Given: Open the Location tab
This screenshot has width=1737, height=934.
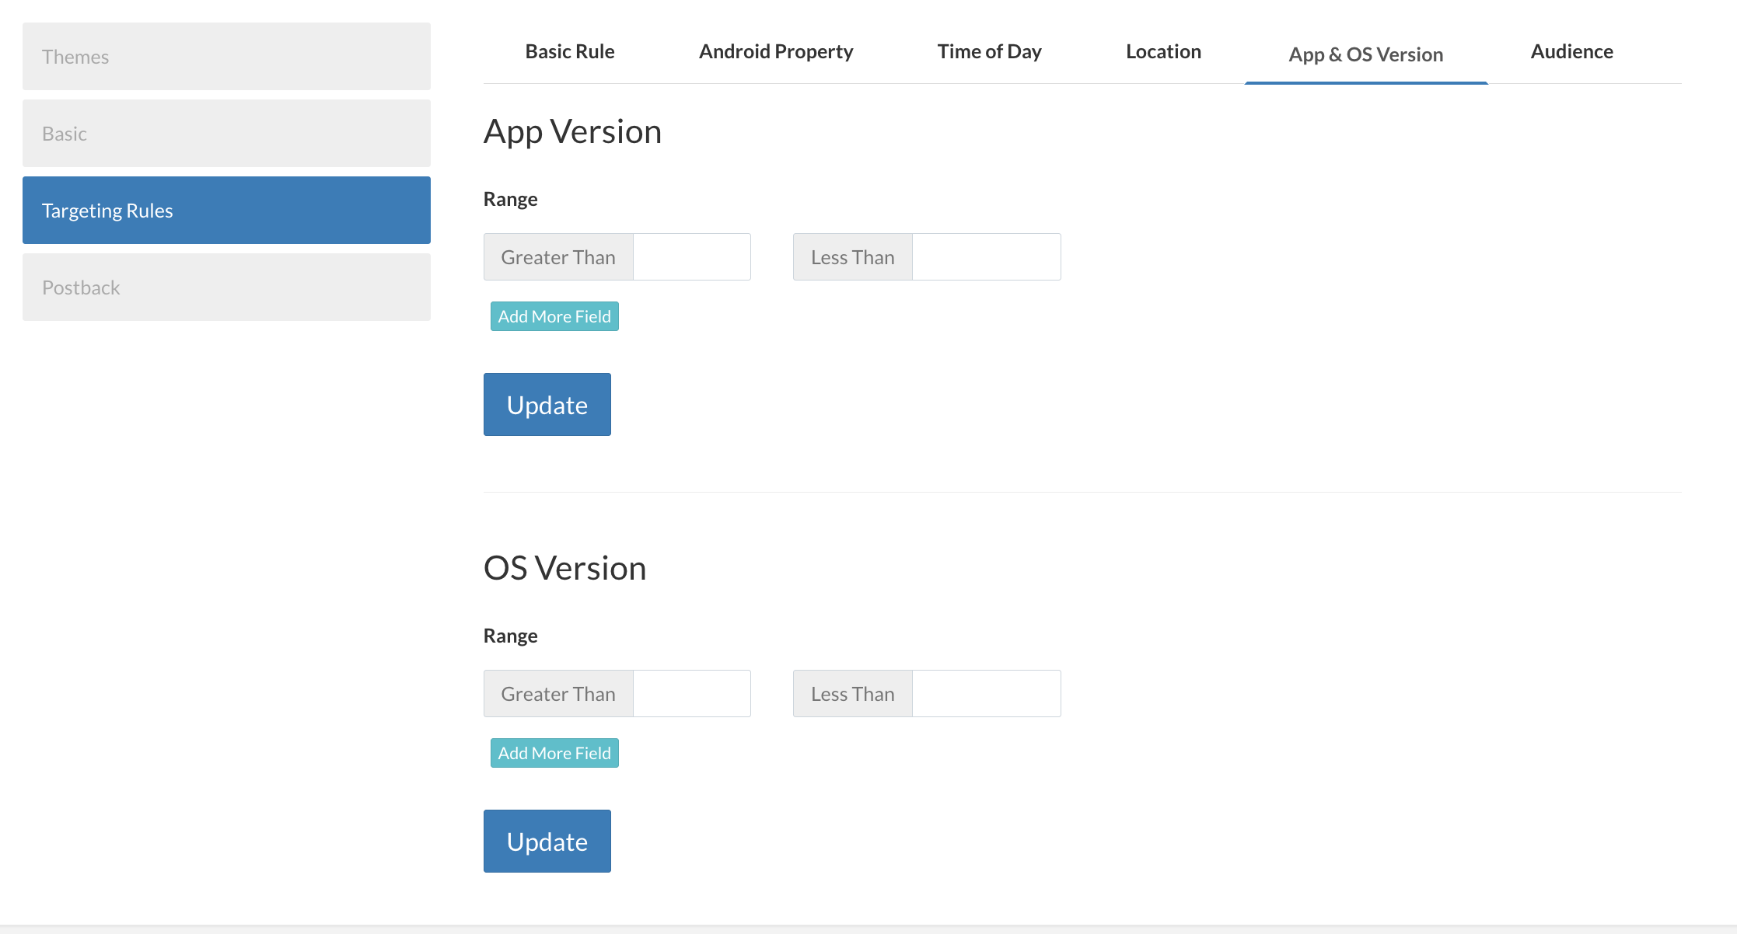Looking at the screenshot, I should pos(1163,52).
